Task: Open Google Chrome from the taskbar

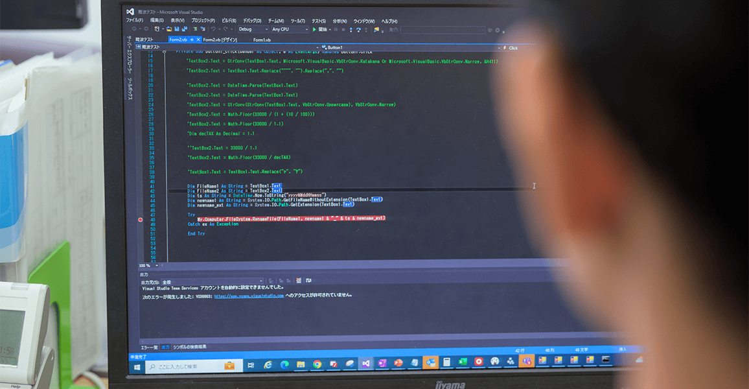Action: tap(317, 364)
